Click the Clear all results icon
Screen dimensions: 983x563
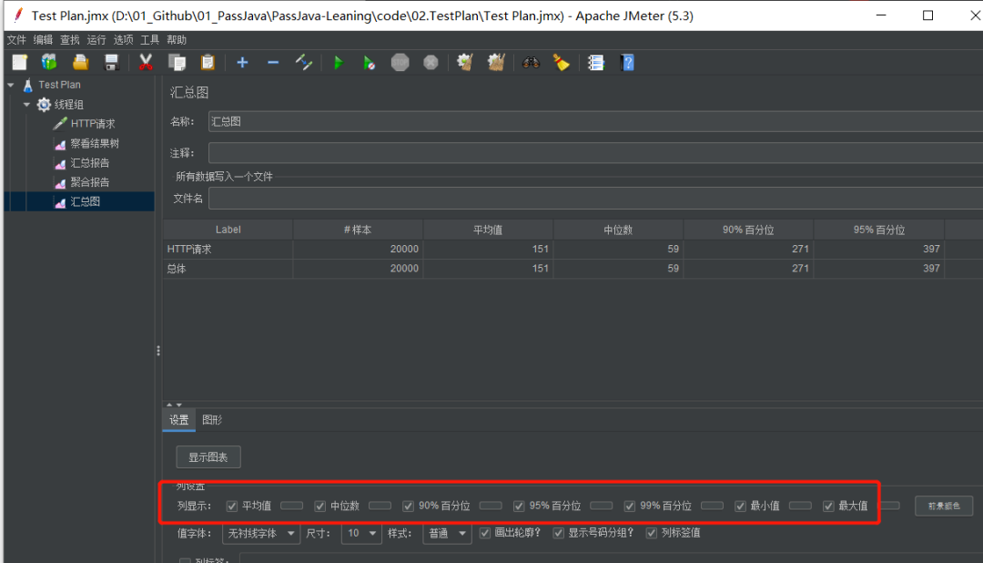[x=496, y=63]
